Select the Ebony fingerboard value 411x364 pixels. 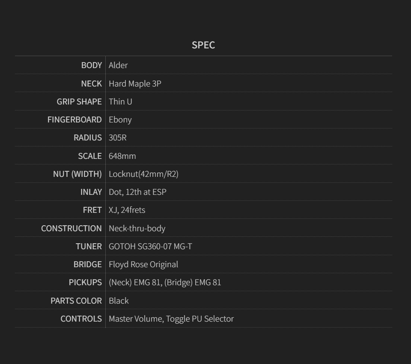tap(120, 119)
